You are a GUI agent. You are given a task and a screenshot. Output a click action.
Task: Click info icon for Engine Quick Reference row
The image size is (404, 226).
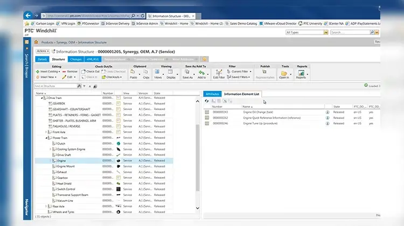coord(327,118)
